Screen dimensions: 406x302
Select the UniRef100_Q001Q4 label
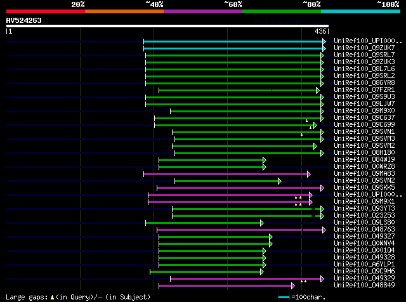pyautogui.click(x=364, y=251)
